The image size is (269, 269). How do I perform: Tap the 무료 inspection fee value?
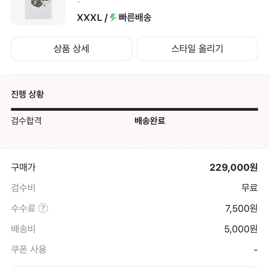249,188
